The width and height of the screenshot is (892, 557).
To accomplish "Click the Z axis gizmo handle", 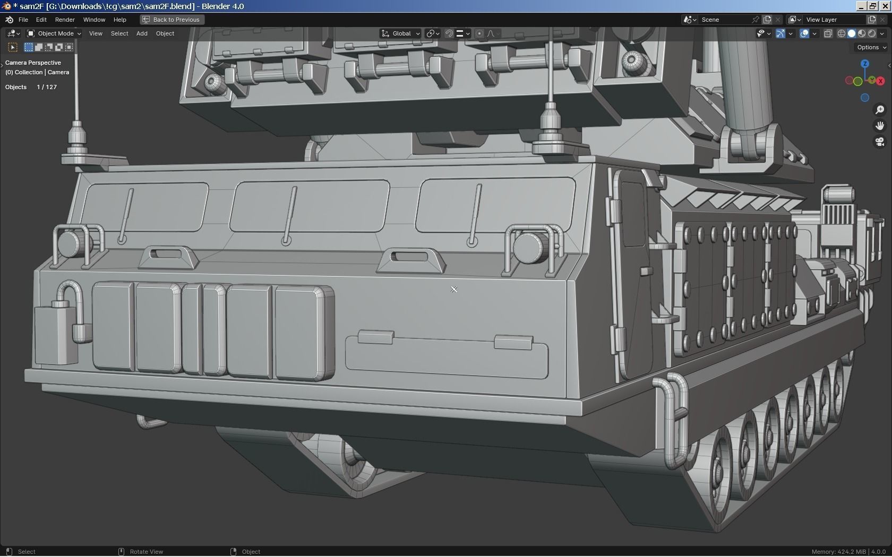I will [865, 64].
